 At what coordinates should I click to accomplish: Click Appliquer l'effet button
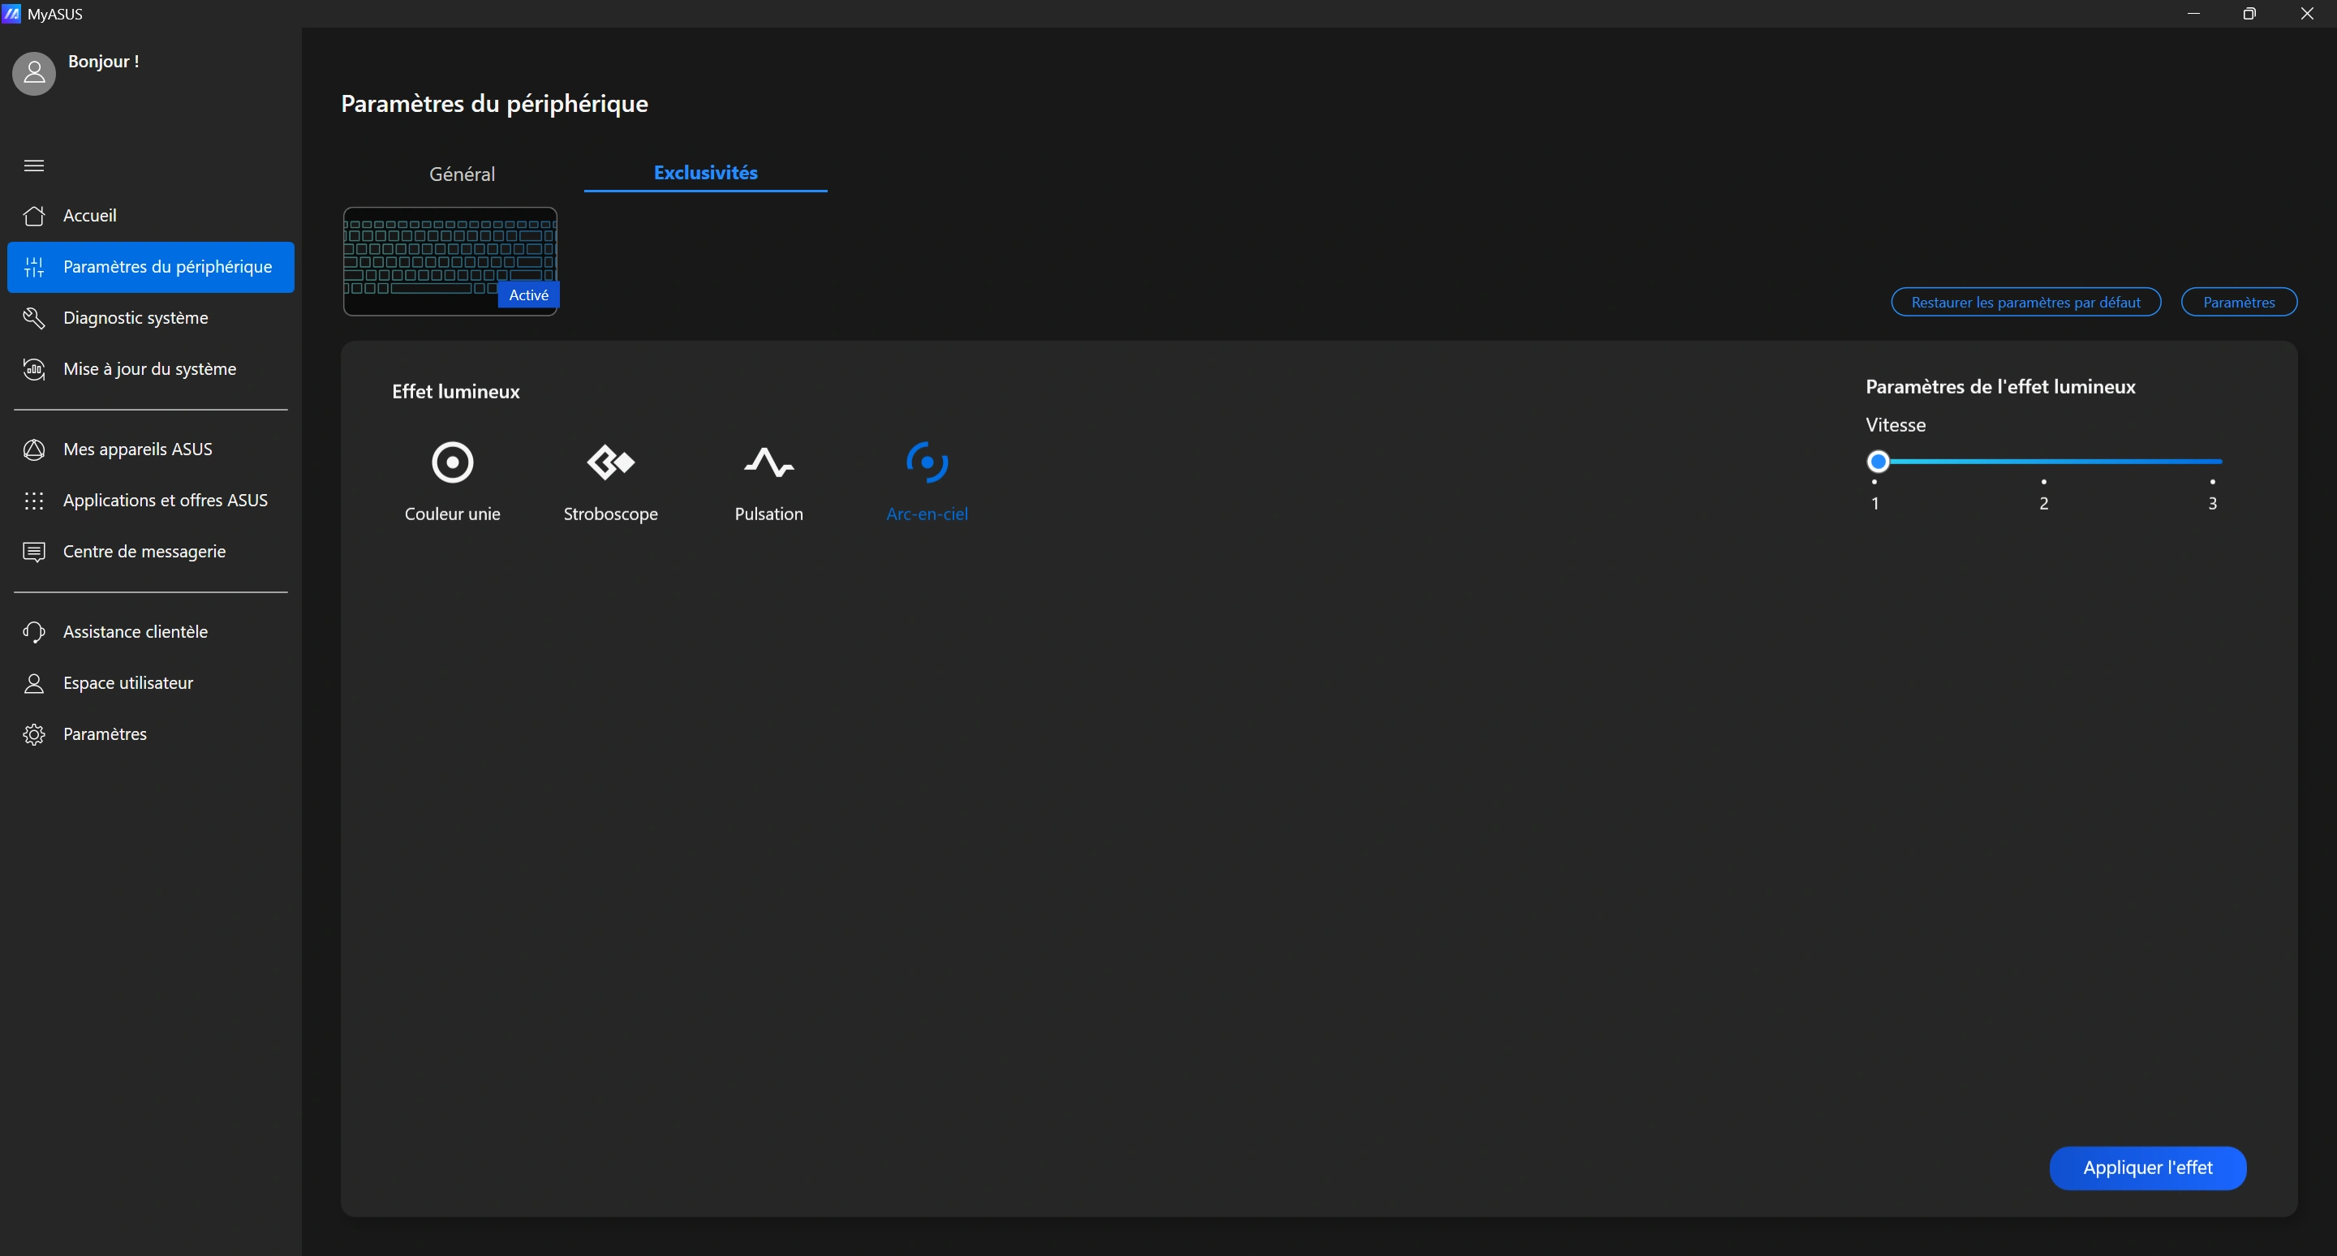(x=2147, y=1168)
